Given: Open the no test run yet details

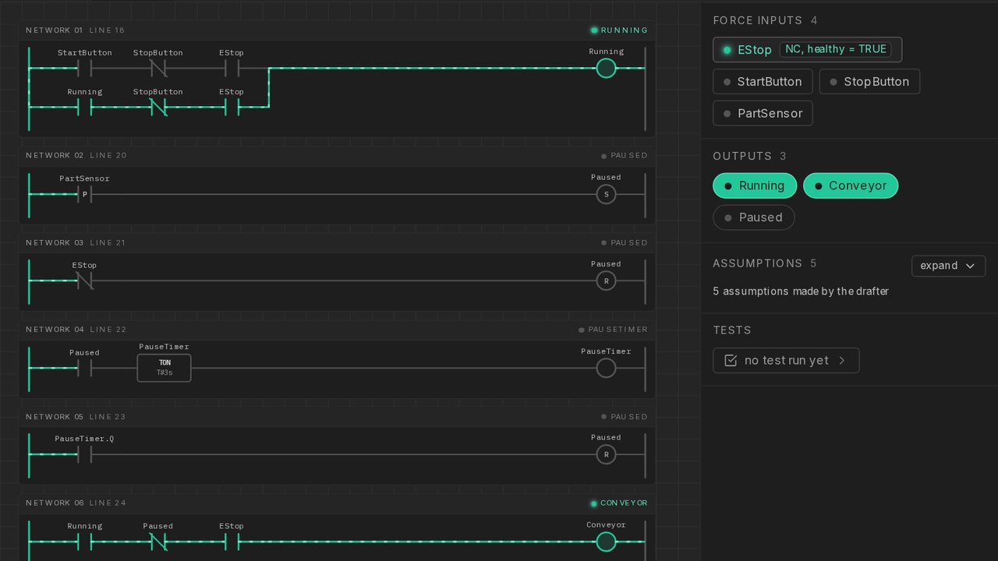Looking at the screenshot, I should click(x=786, y=361).
